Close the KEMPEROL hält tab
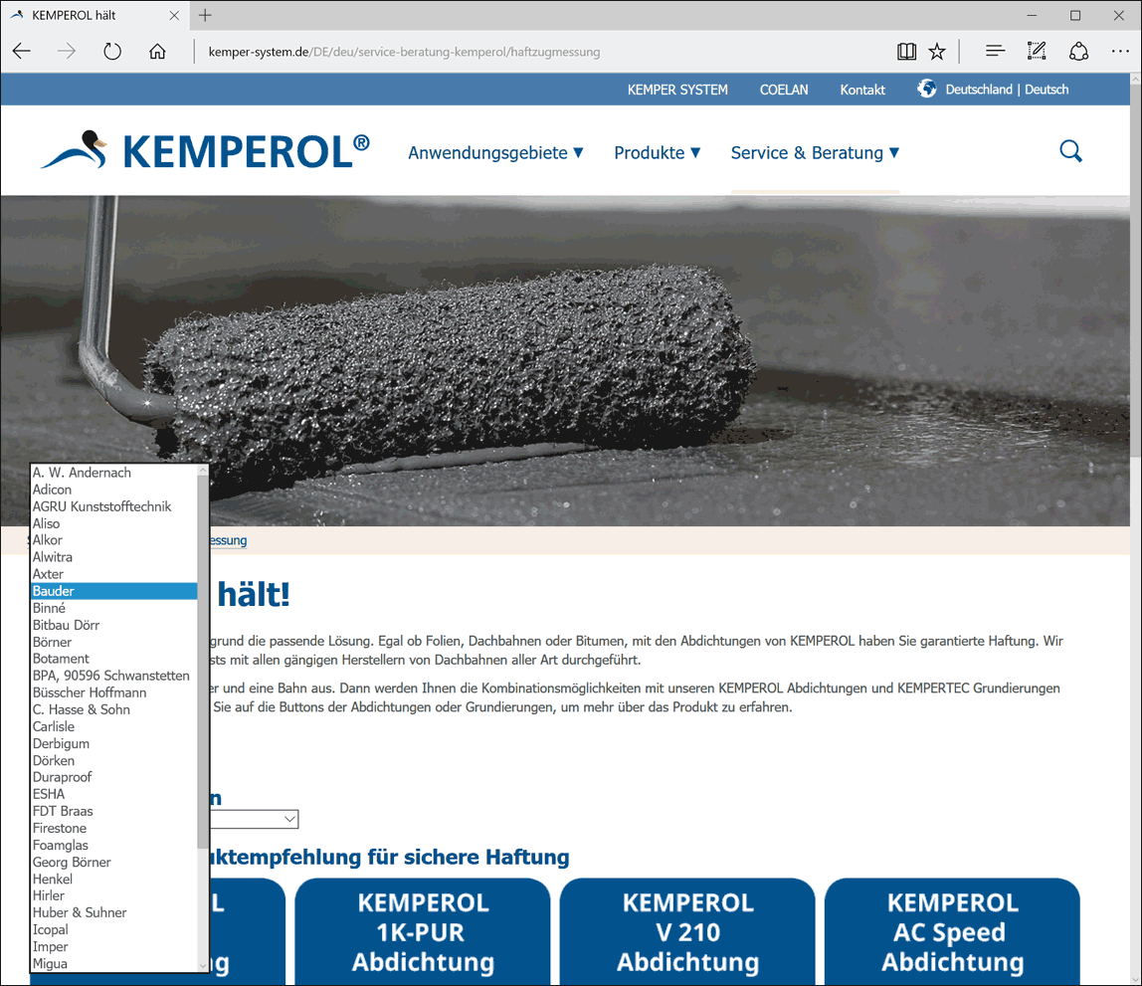 coord(174,15)
